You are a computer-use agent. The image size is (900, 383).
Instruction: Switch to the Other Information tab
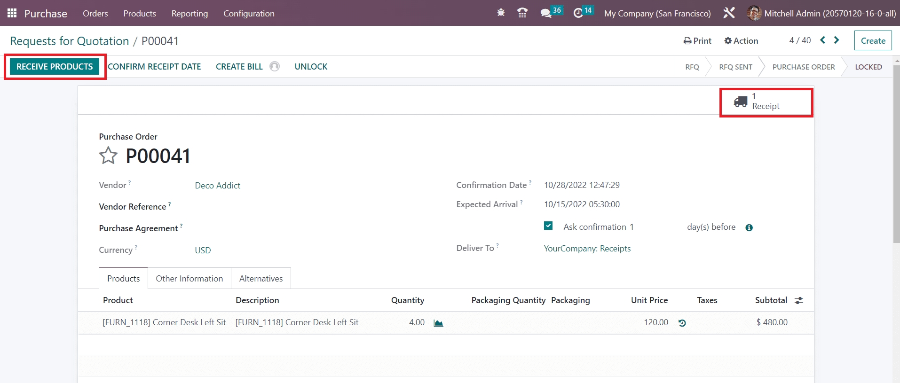tap(189, 279)
